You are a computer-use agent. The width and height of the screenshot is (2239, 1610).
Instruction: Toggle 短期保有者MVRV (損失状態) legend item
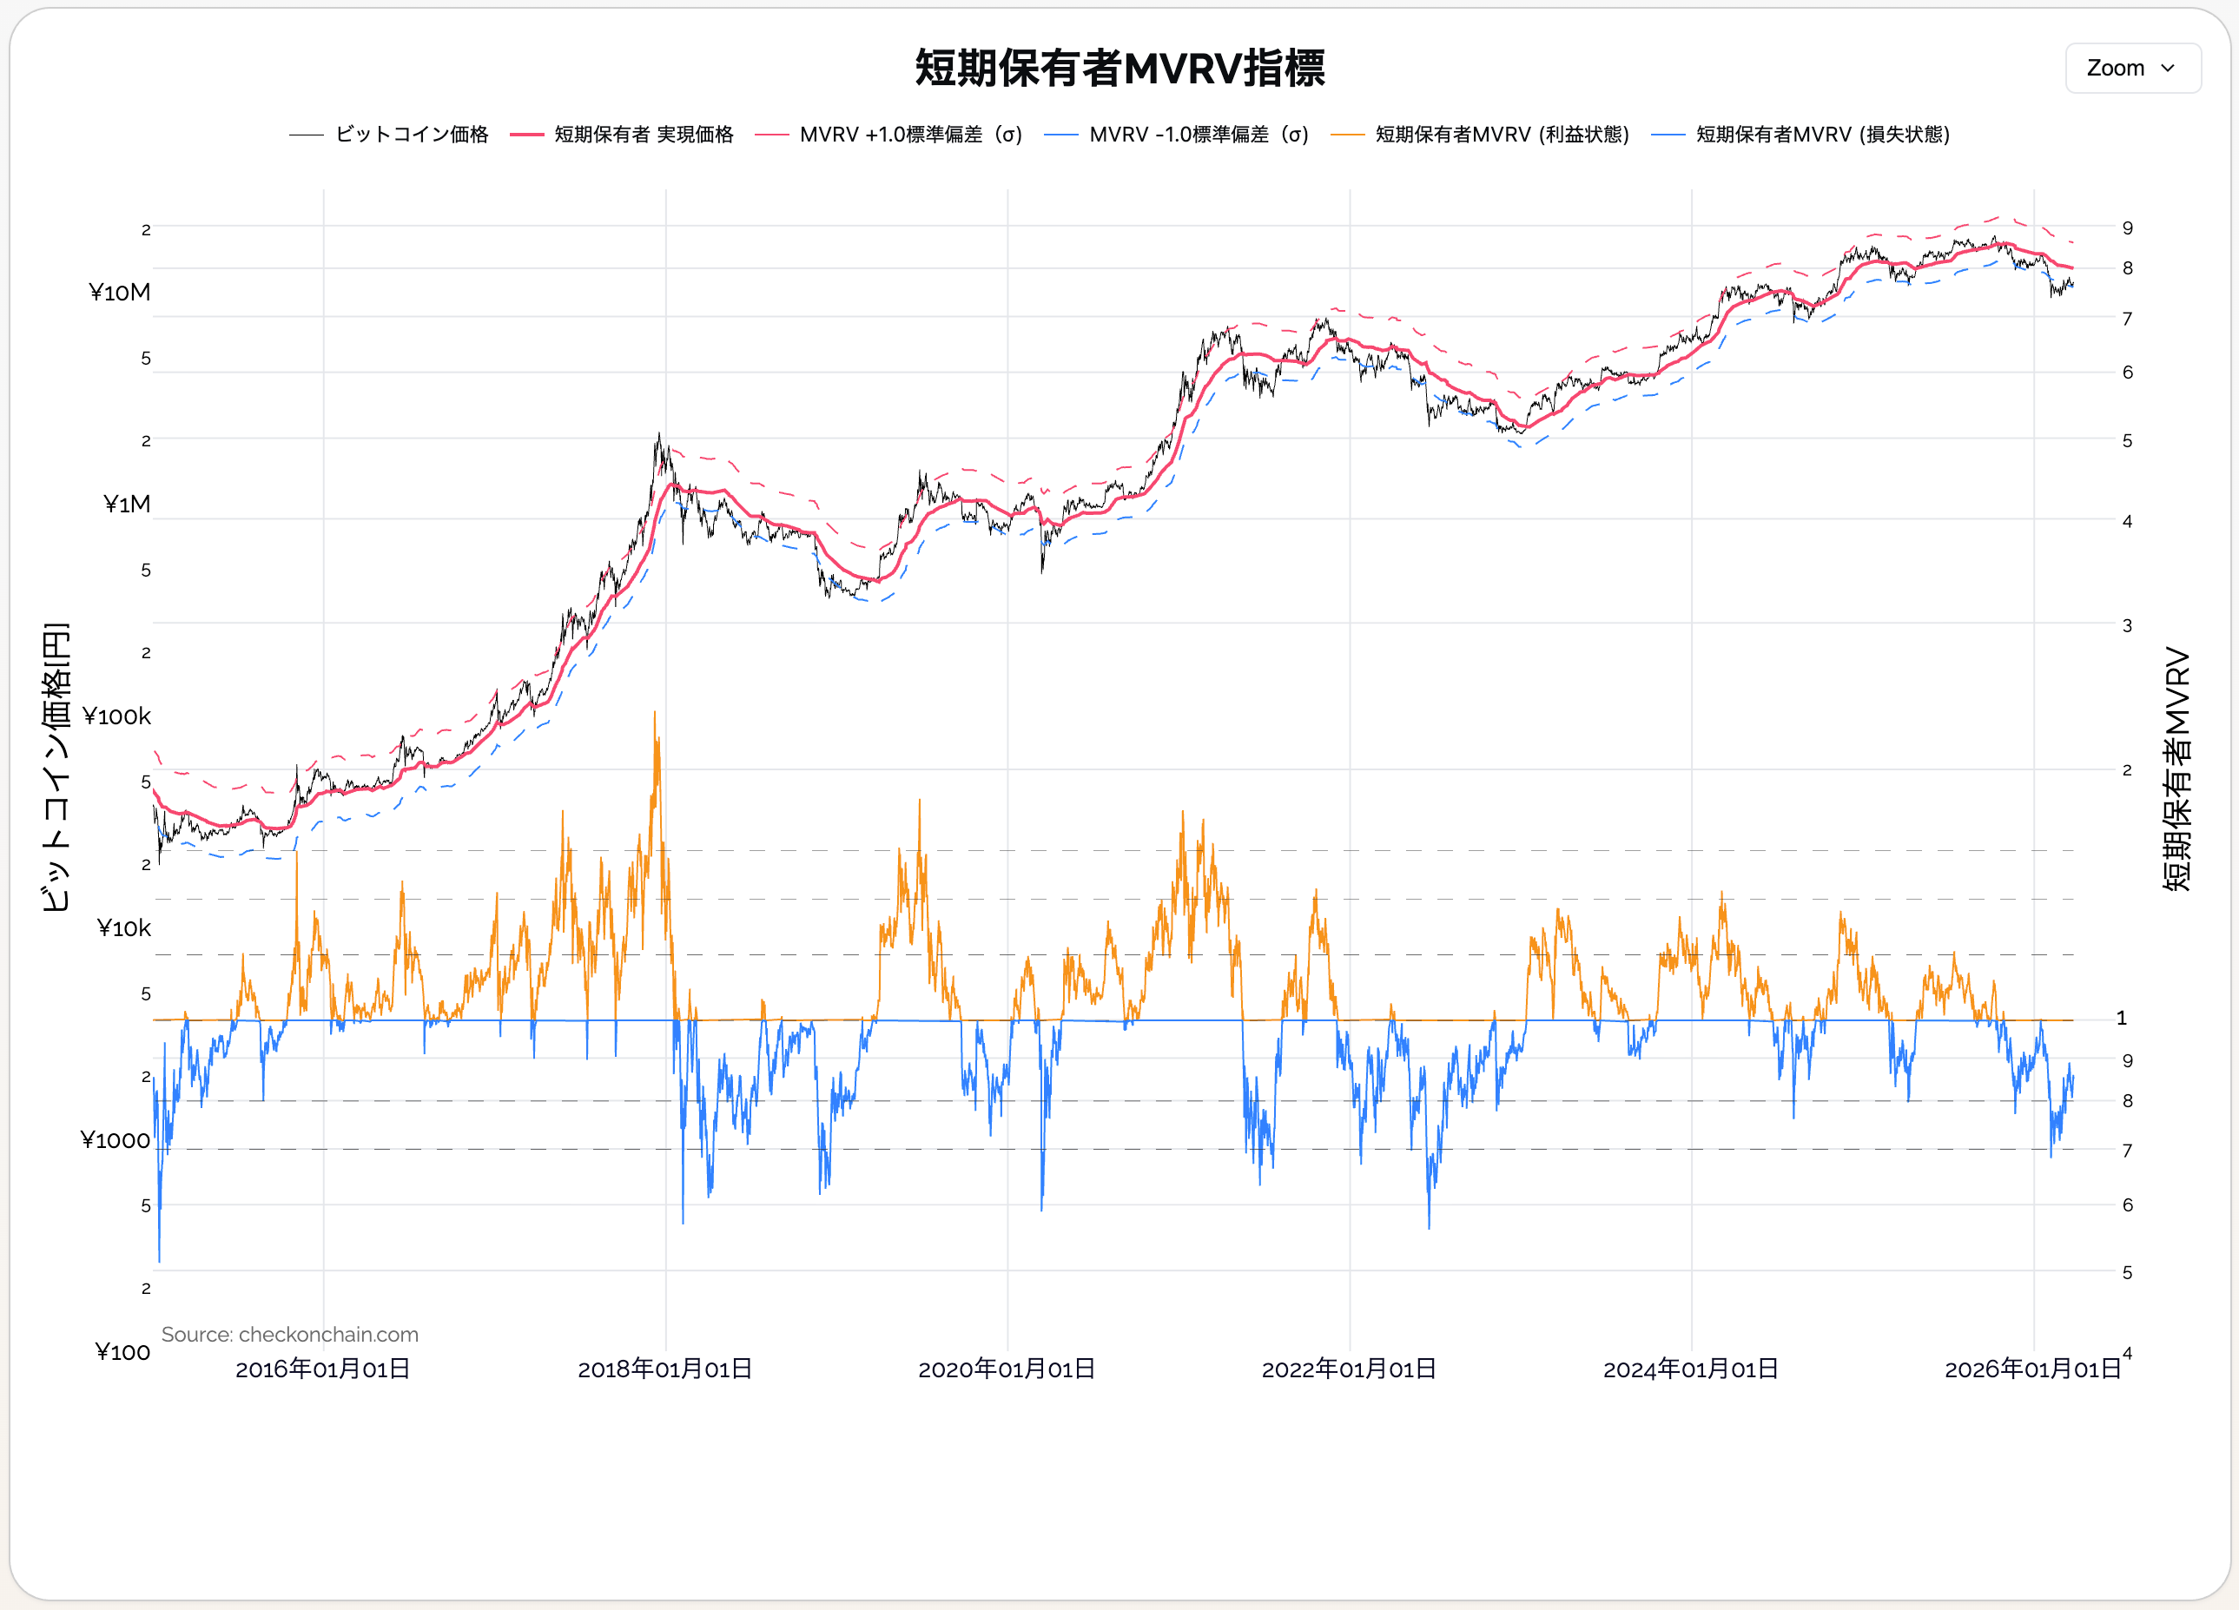[x=1822, y=135]
